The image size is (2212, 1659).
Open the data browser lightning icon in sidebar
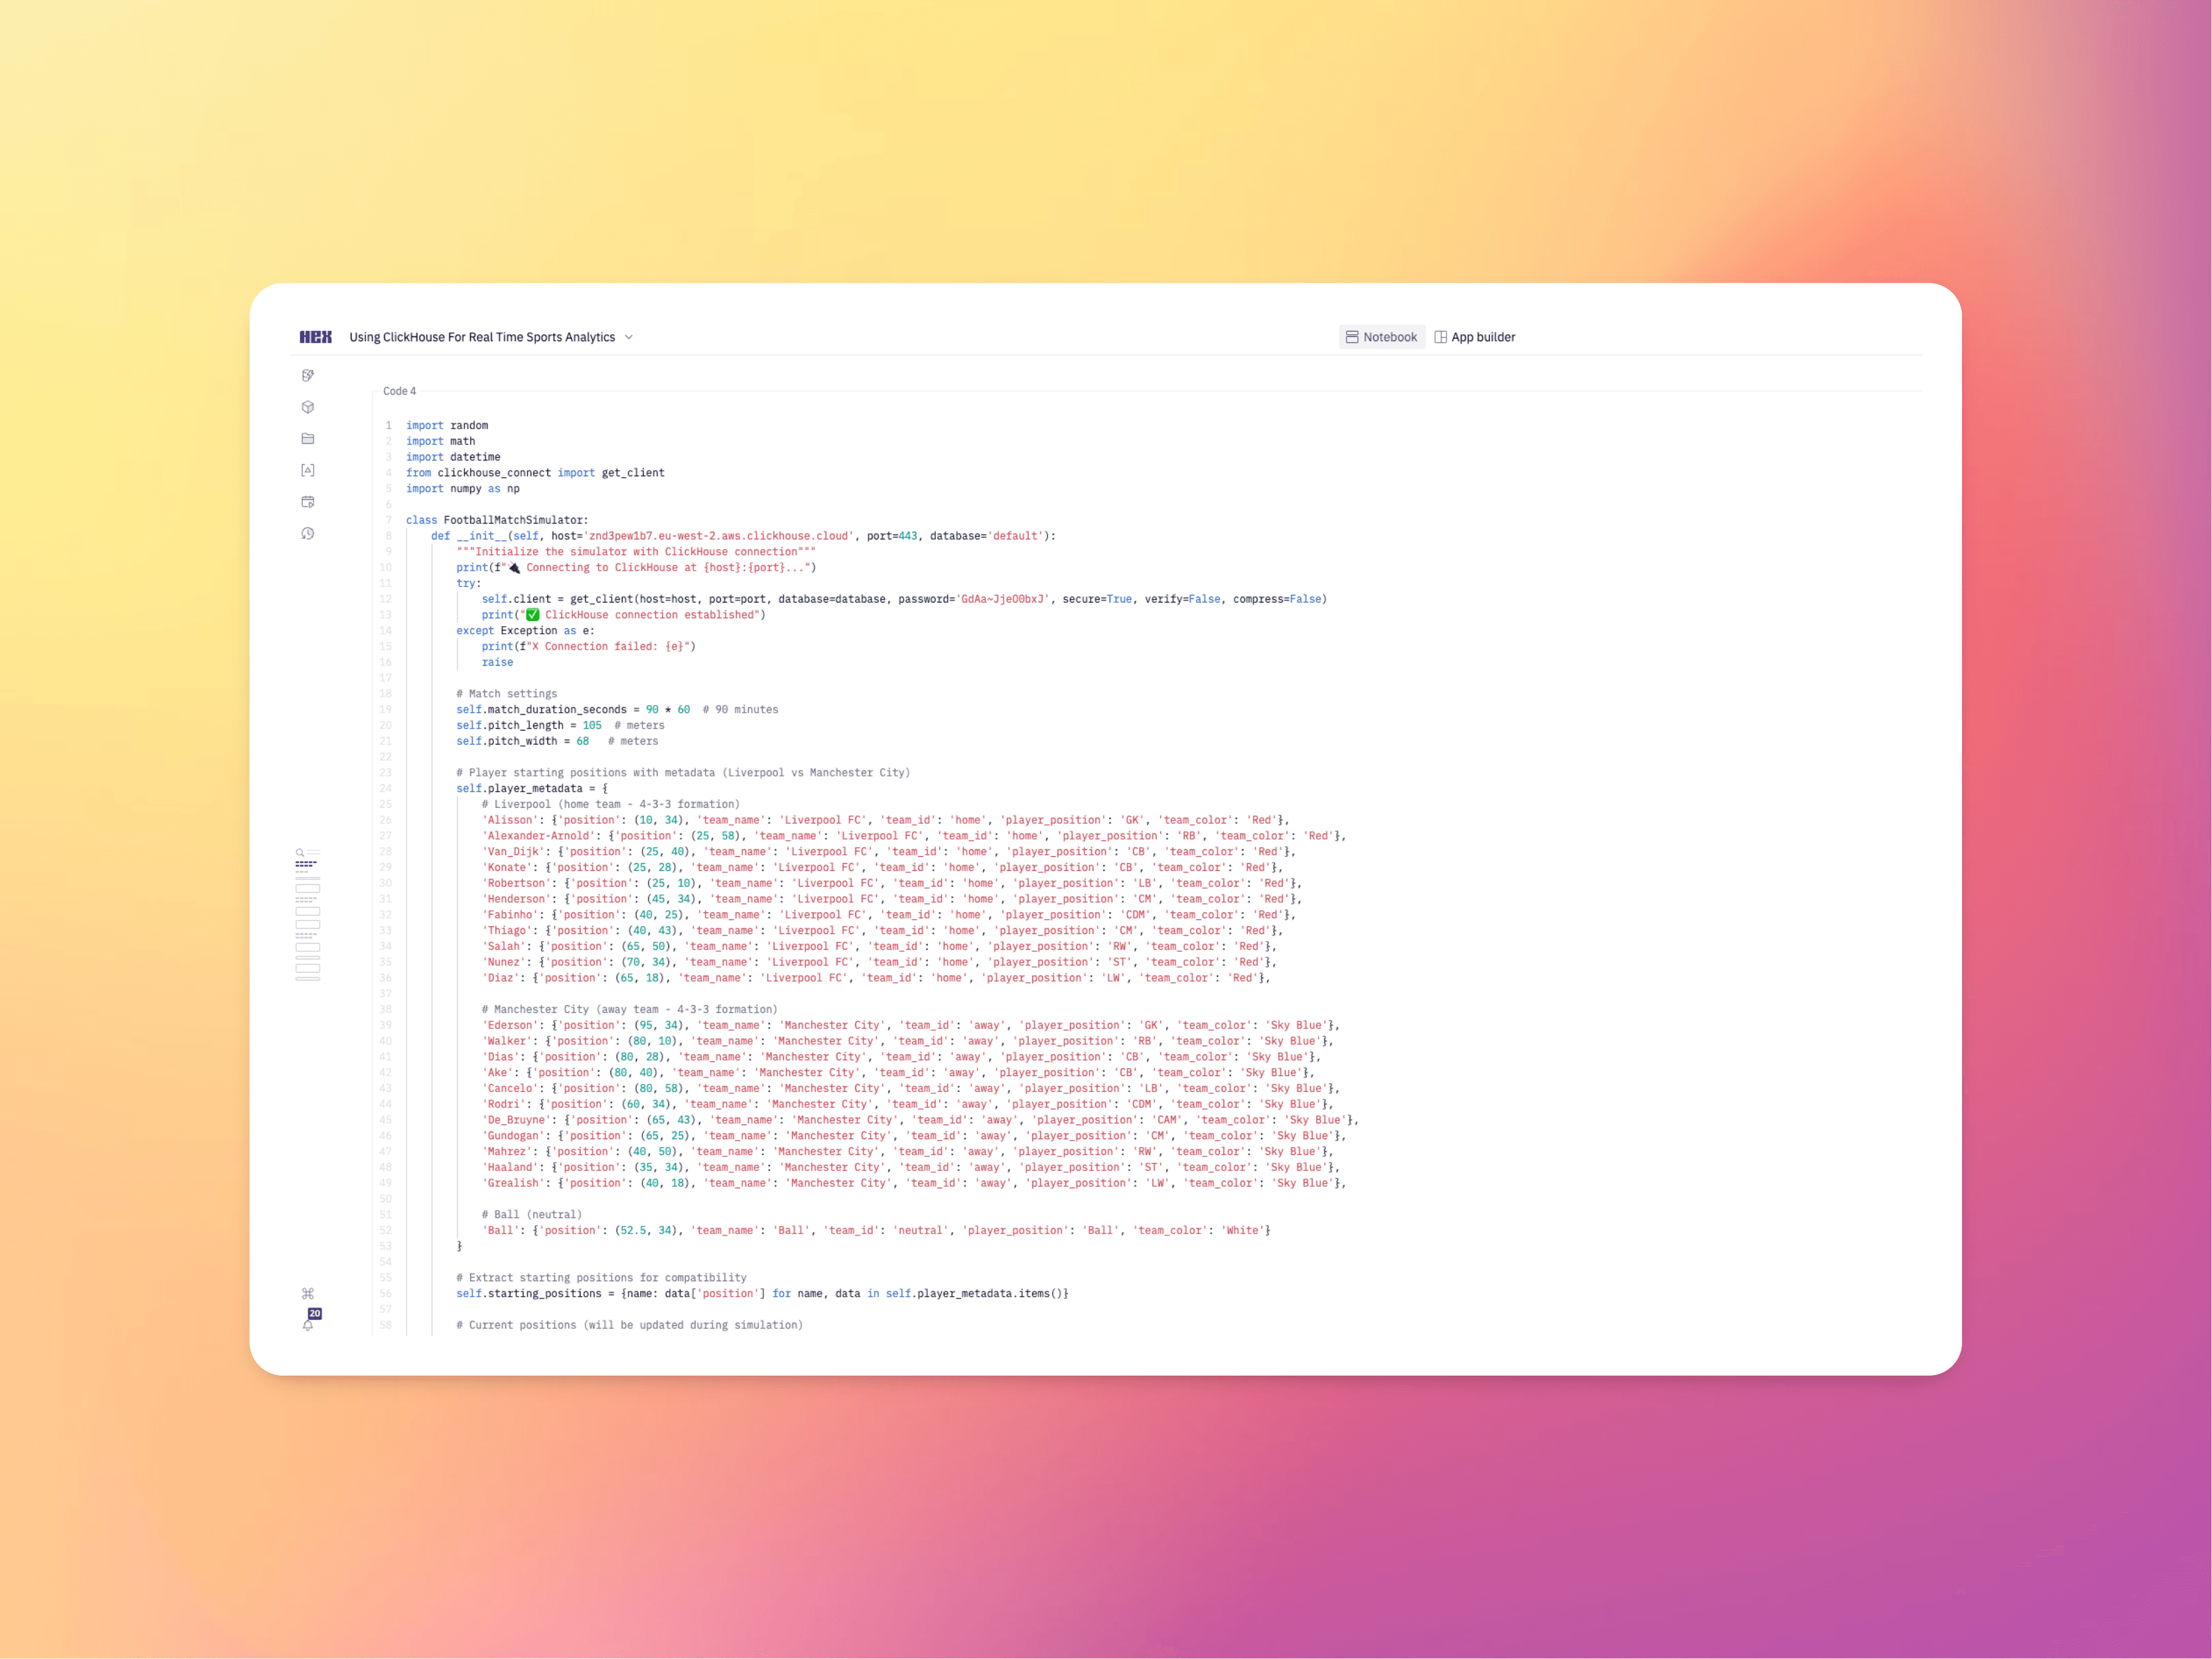click(x=308, y=376)
